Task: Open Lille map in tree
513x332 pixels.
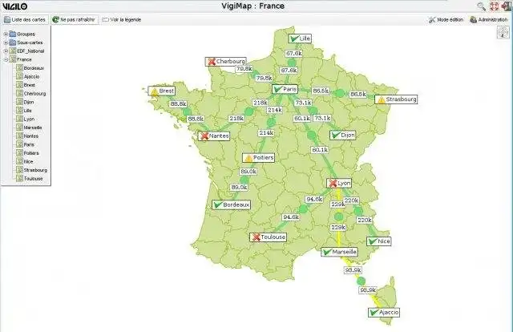Action: coord(24,111)
